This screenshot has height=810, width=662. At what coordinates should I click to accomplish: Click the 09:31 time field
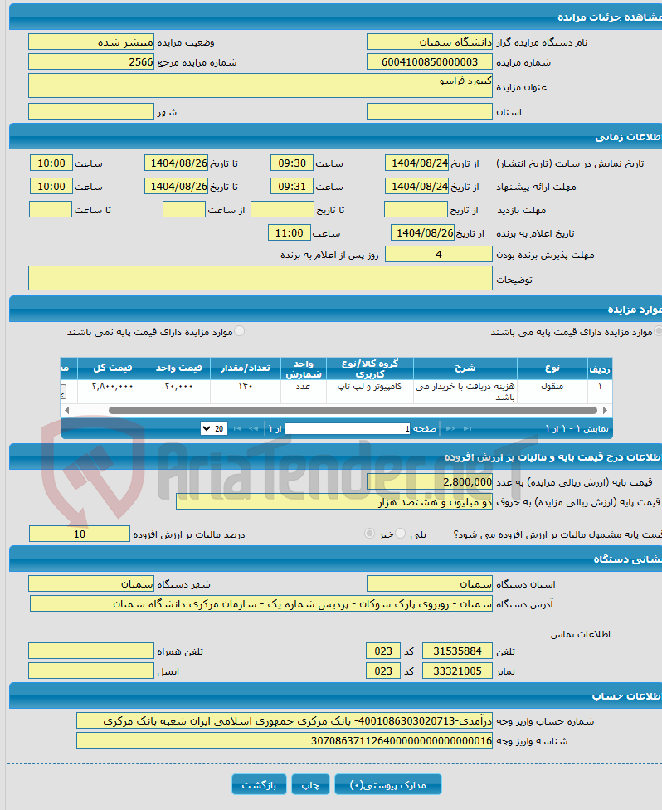pyautogui.click(x=292, y=186)
